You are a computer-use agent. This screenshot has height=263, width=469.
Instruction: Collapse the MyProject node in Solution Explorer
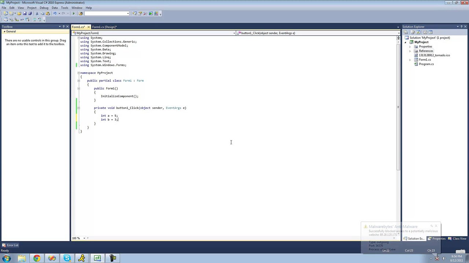pos(406,42)
